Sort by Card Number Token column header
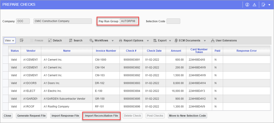Screen dimensions: 274x123 coord(199,51)
